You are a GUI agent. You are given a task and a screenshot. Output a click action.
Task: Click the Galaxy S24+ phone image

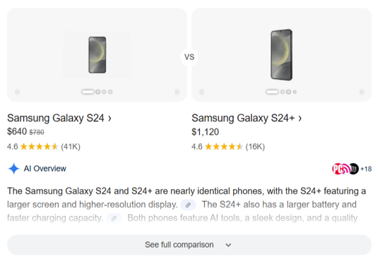click(281, 54)
